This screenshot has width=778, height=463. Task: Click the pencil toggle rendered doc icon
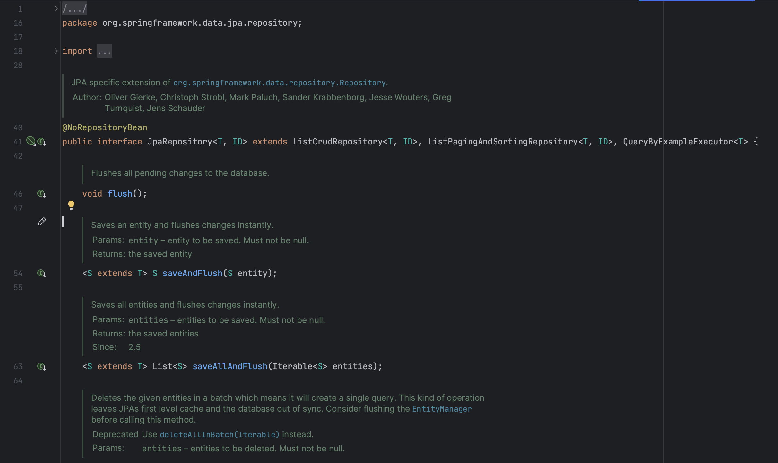coord(42,222)
